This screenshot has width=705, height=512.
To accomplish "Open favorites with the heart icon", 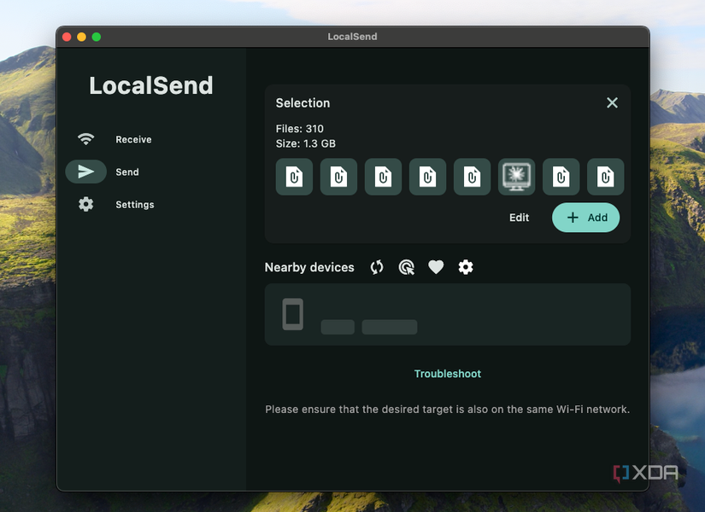I will (436, 267).
